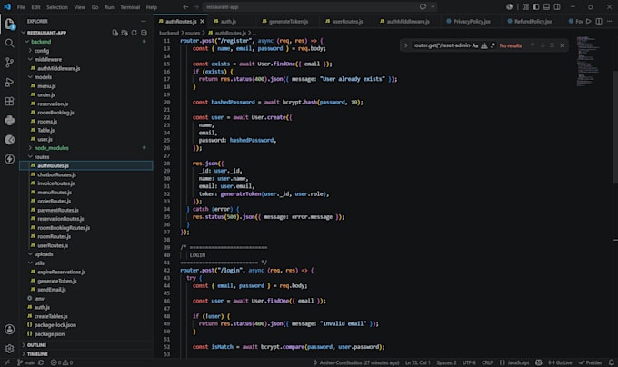This screenshot has width=618, height=367.
Task: Switch to the userRoutes.js tab
Action: point(347,21)
